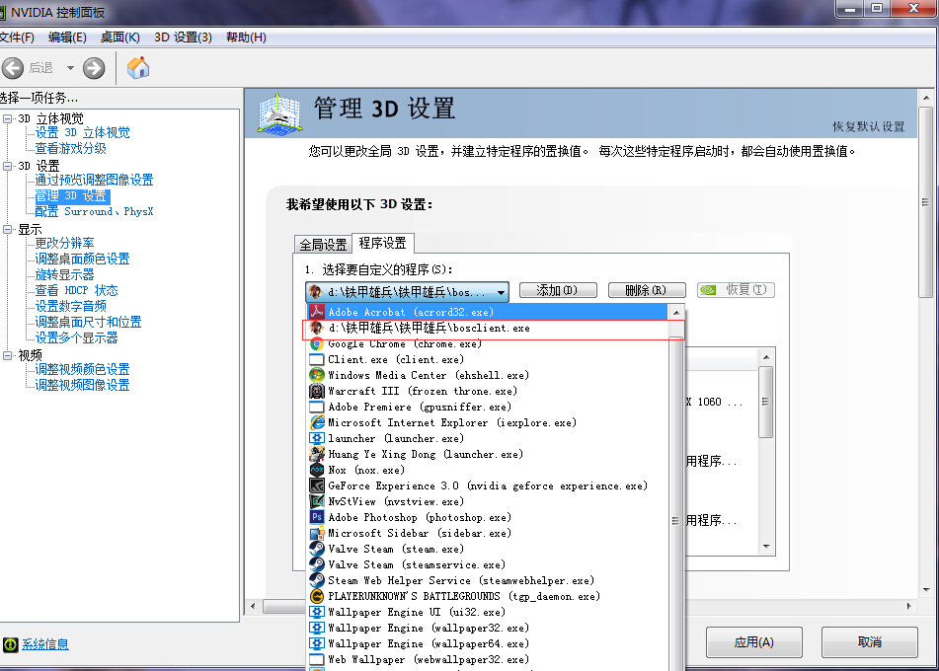This screenshot has width=939, height=671.
Task: Open 通过预览调整图像设置
Action: [94, 180]
